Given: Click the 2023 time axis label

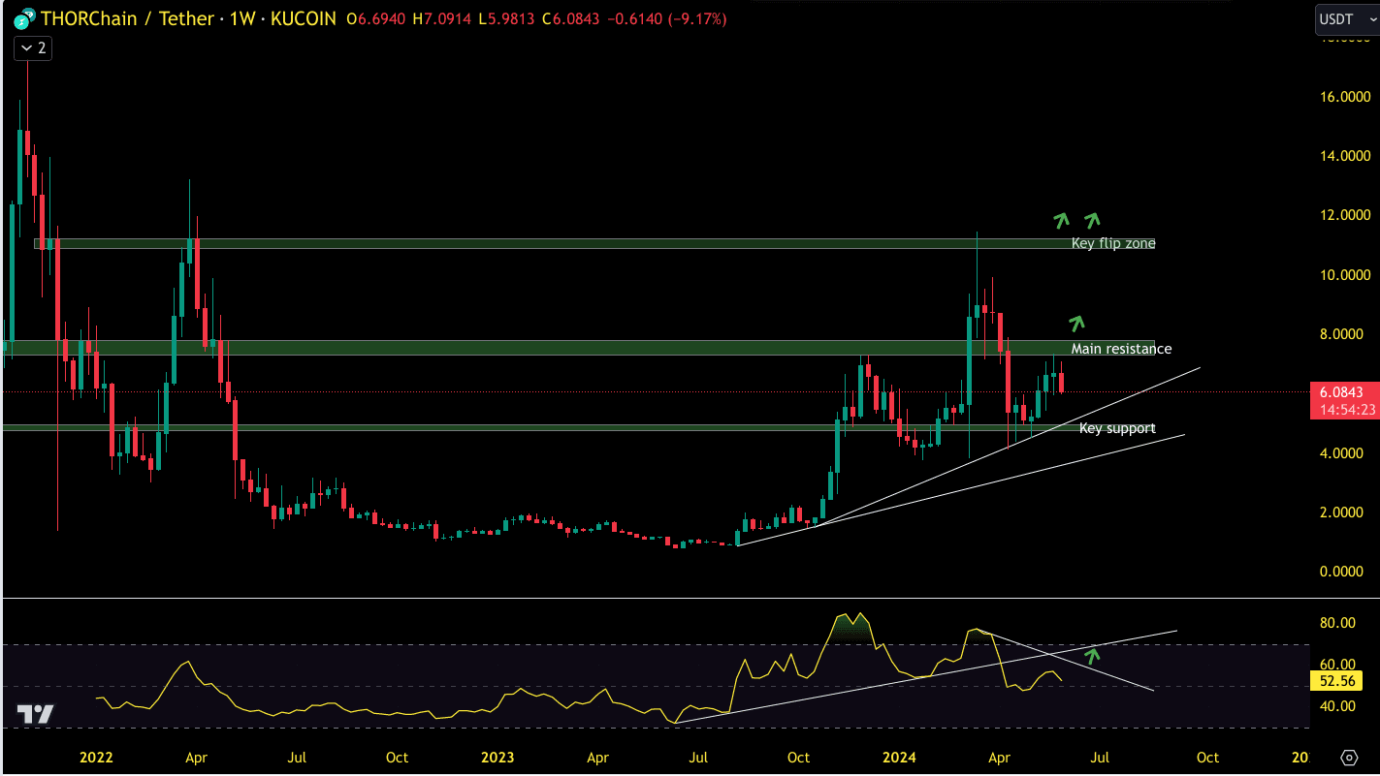Looking at the screenshot, I should (x=497, y=757).
